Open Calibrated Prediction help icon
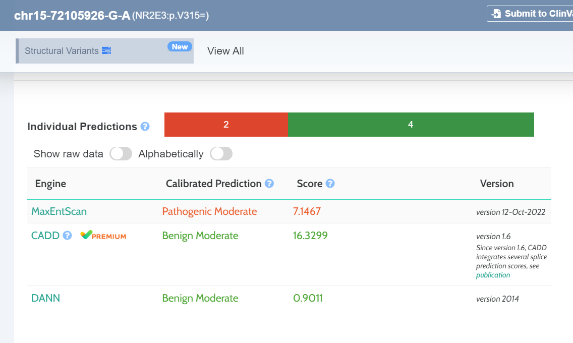This screenshot has height=343, width=573. coord(269,184)
